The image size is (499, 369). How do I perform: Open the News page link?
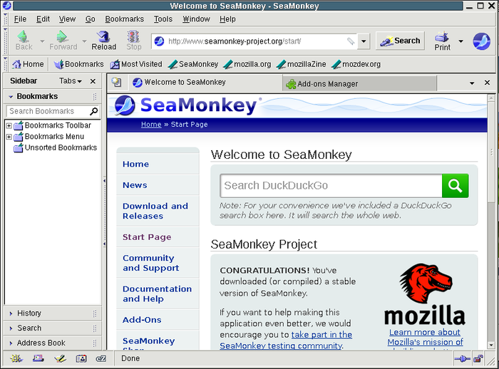[135, 185]
